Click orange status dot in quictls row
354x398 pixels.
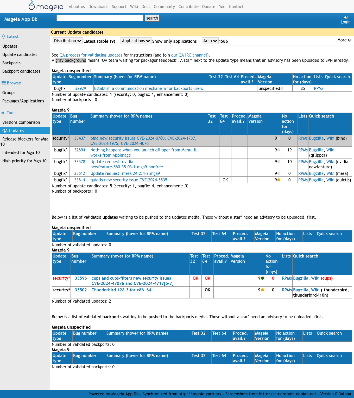click(x=279, y=180)
